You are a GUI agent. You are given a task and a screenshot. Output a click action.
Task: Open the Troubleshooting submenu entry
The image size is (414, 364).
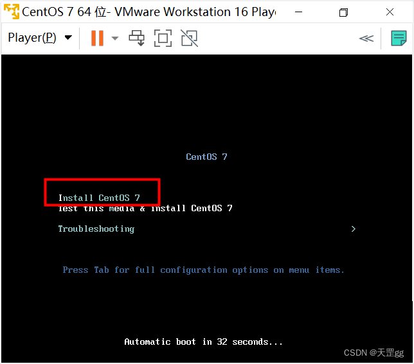[x=96, y=229]
